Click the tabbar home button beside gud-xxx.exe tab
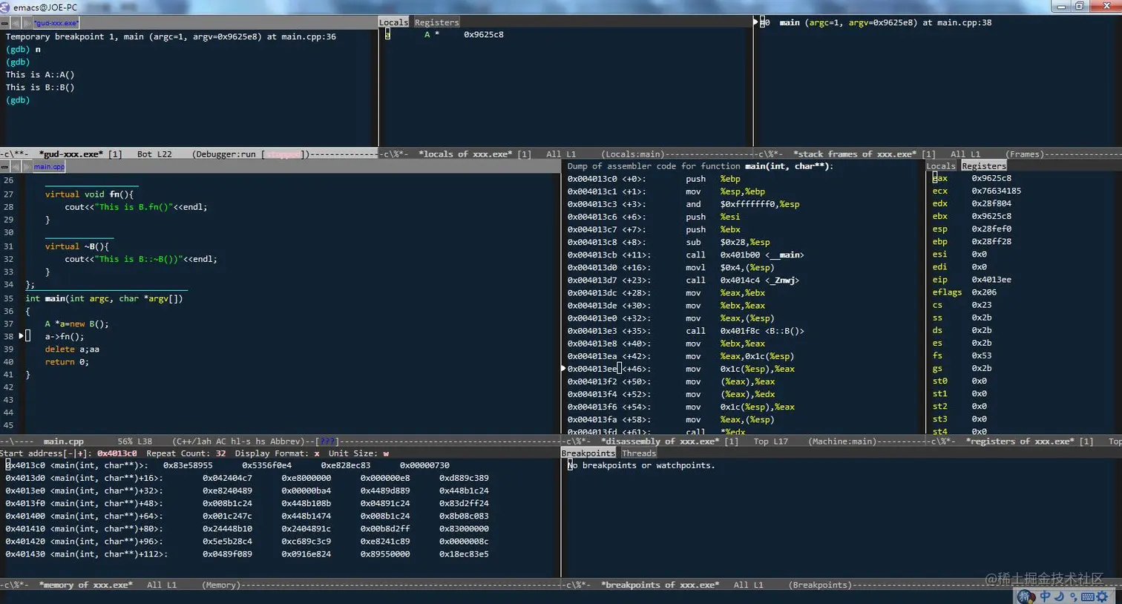Image resolution: width=1122 pixels, height=604 pixels. coord(4,23)
